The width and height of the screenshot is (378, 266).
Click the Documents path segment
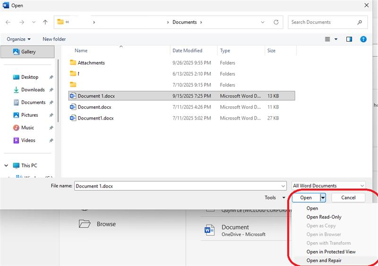(x=184, y=22)
